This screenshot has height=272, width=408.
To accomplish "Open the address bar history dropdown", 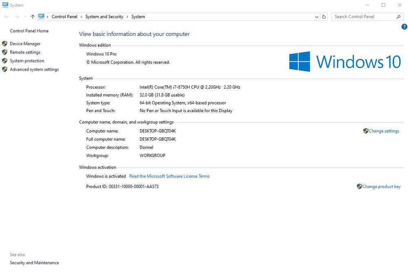I will 317,17.
